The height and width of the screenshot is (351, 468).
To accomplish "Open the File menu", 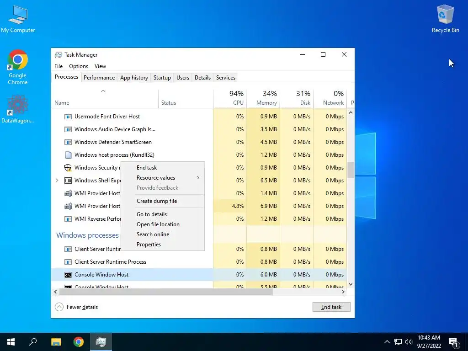I will (x=58, y=66).
